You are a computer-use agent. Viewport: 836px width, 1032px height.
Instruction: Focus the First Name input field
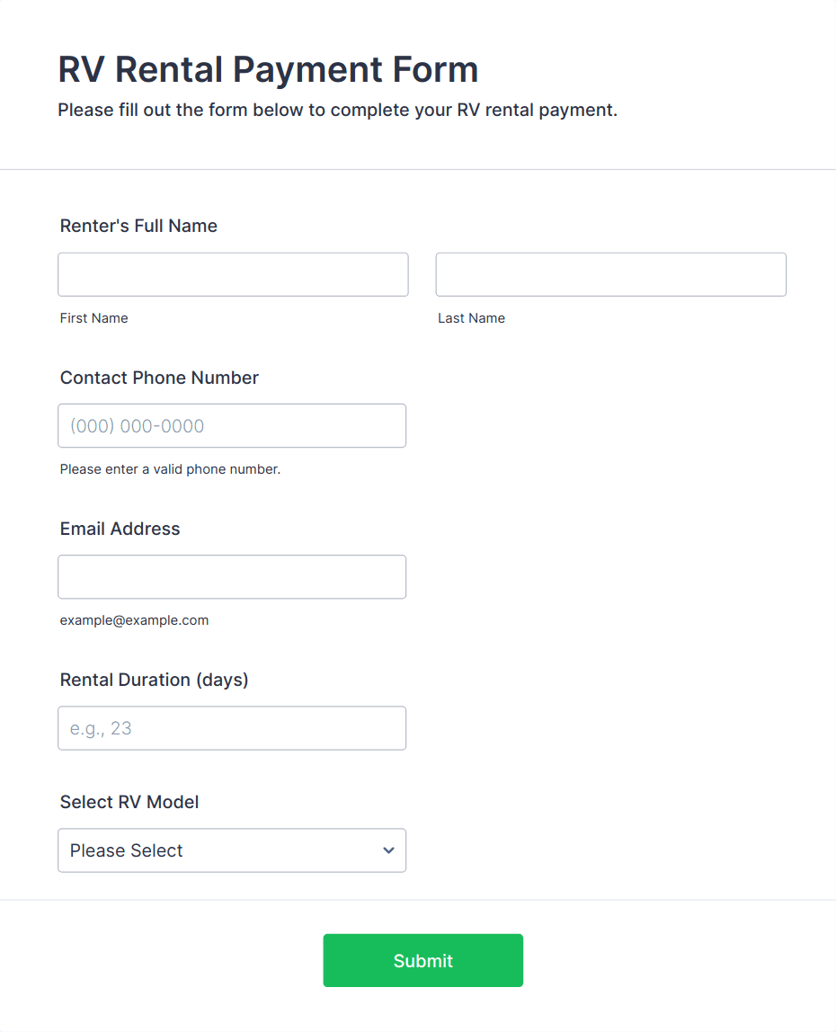click(233, 274)
